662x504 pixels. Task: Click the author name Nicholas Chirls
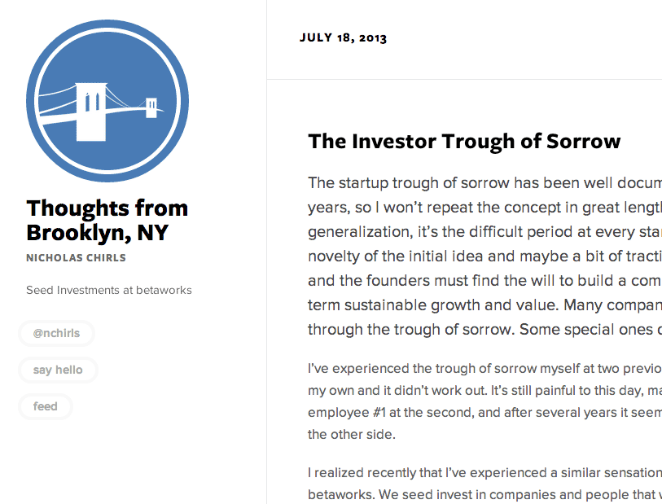coord(76,257)
